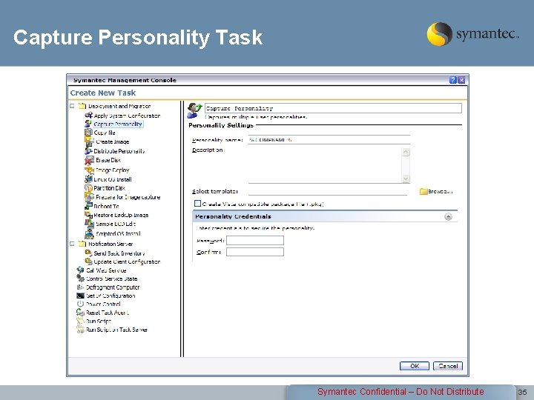Select Distribute Personality in the tree
534x400 pixels.
tap(119, 151)
